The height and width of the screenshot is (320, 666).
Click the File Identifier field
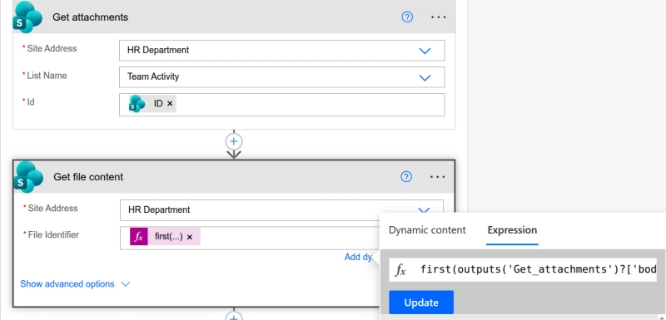coord(250,239)
